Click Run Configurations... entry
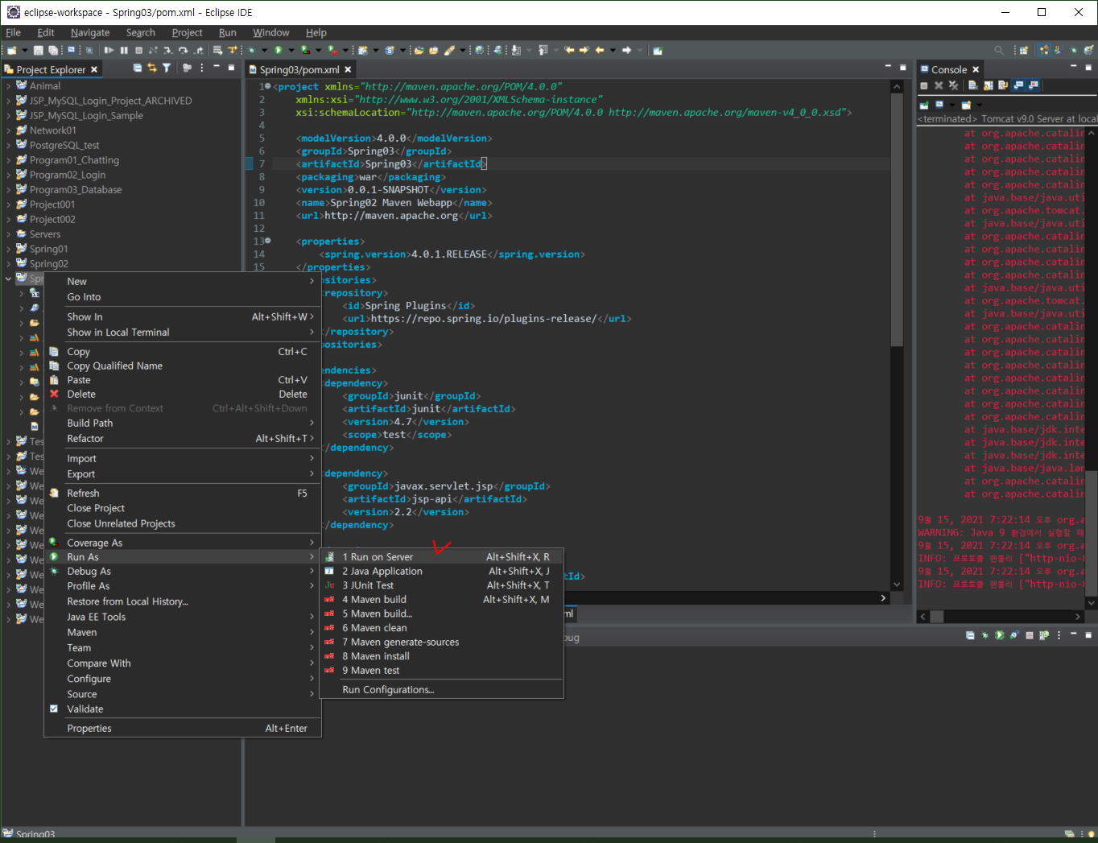 (x=441, y=690)
